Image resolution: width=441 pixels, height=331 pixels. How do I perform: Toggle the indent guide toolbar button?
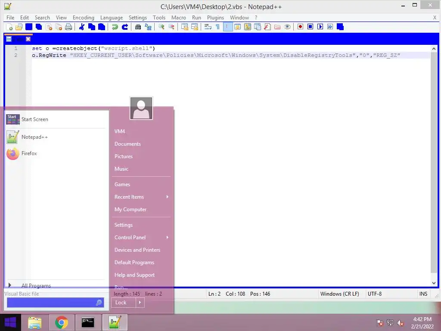[x=227, y=27]
